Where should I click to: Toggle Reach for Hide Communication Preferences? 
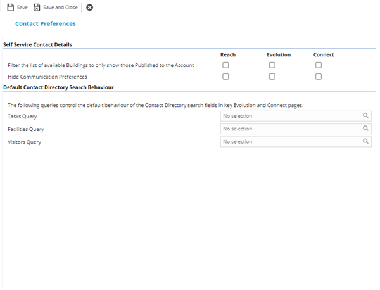[x=225, y=77]
